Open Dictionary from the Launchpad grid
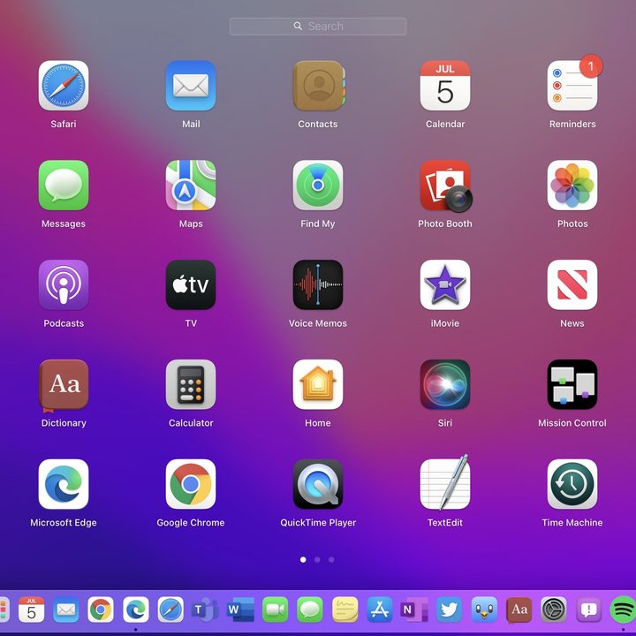The width and height of the screenshot is (636, 636). (x=64, y=385)
